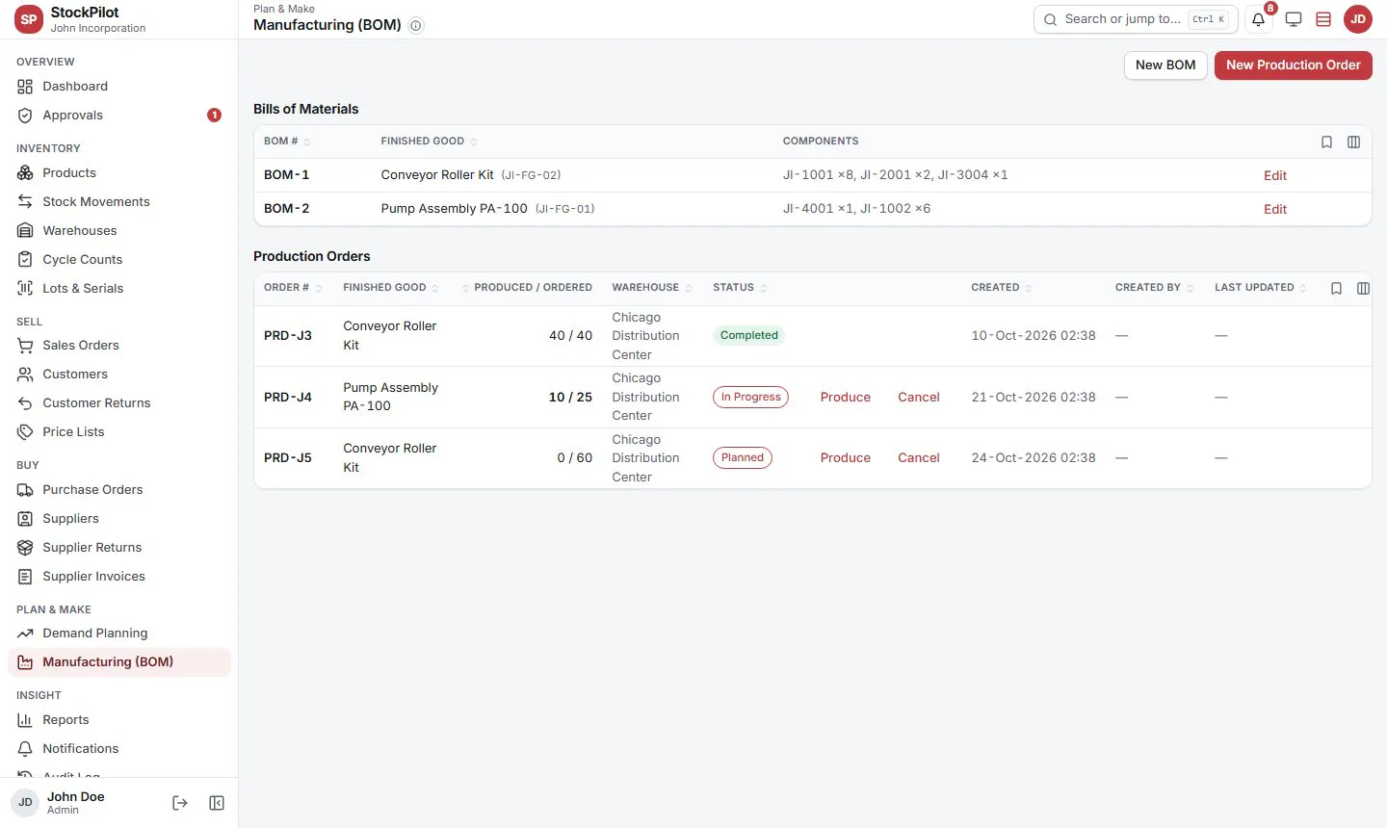Open the notifications bell icon

1258,19
